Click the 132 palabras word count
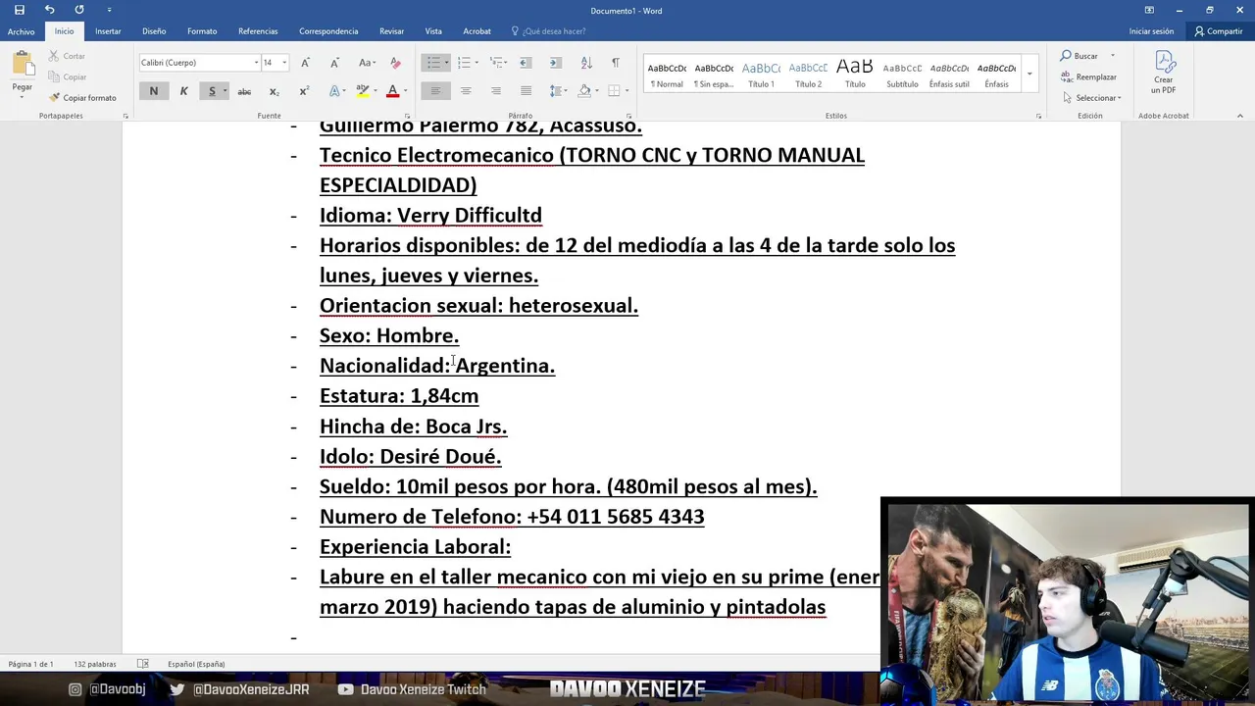The width and height of the screenshot is (1255, 706). pos(95,664)
